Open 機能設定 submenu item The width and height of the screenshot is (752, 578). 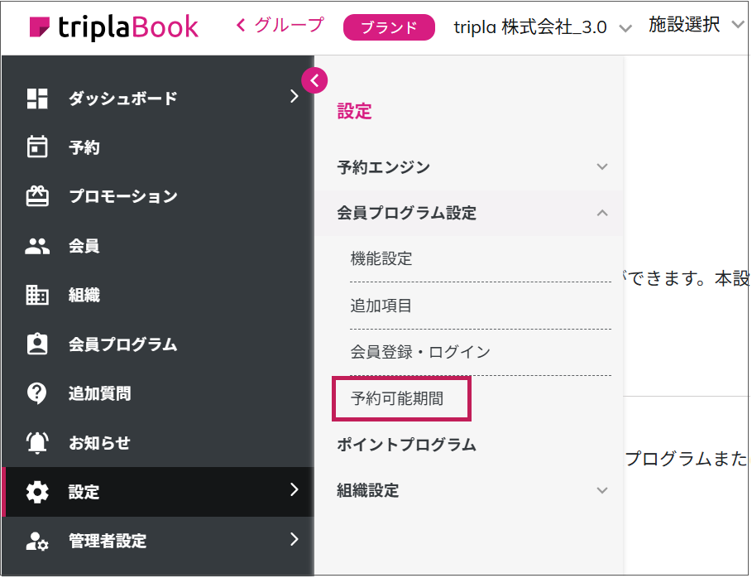point(481,258)
